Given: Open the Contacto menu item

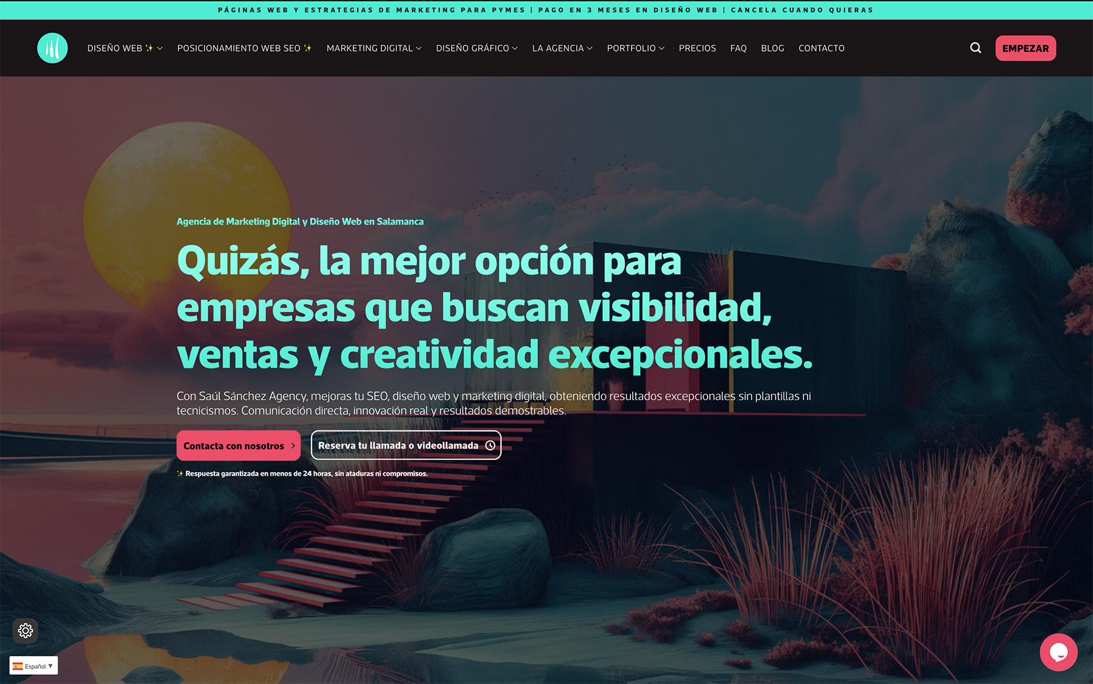Looking at the screenshot, I should (x=822, y=48).
